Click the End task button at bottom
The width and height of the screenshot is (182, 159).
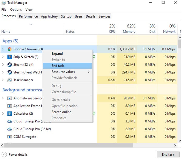point(168,155)
